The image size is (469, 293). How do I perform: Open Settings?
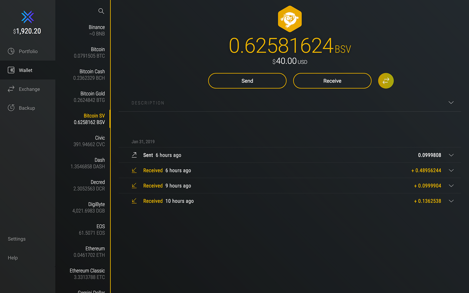(17, 239)
